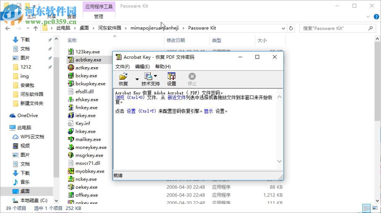
Task: Click the Acrobat Key title bar icon
Action: [118, 57]
